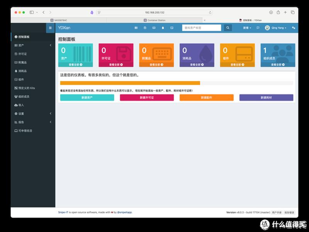
Task: Click version text v8.0.3 build
Action: 248,212
